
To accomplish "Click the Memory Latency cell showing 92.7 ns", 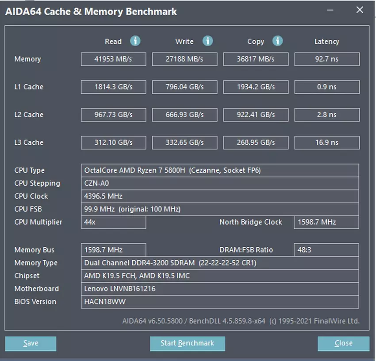I will (326, 59).
